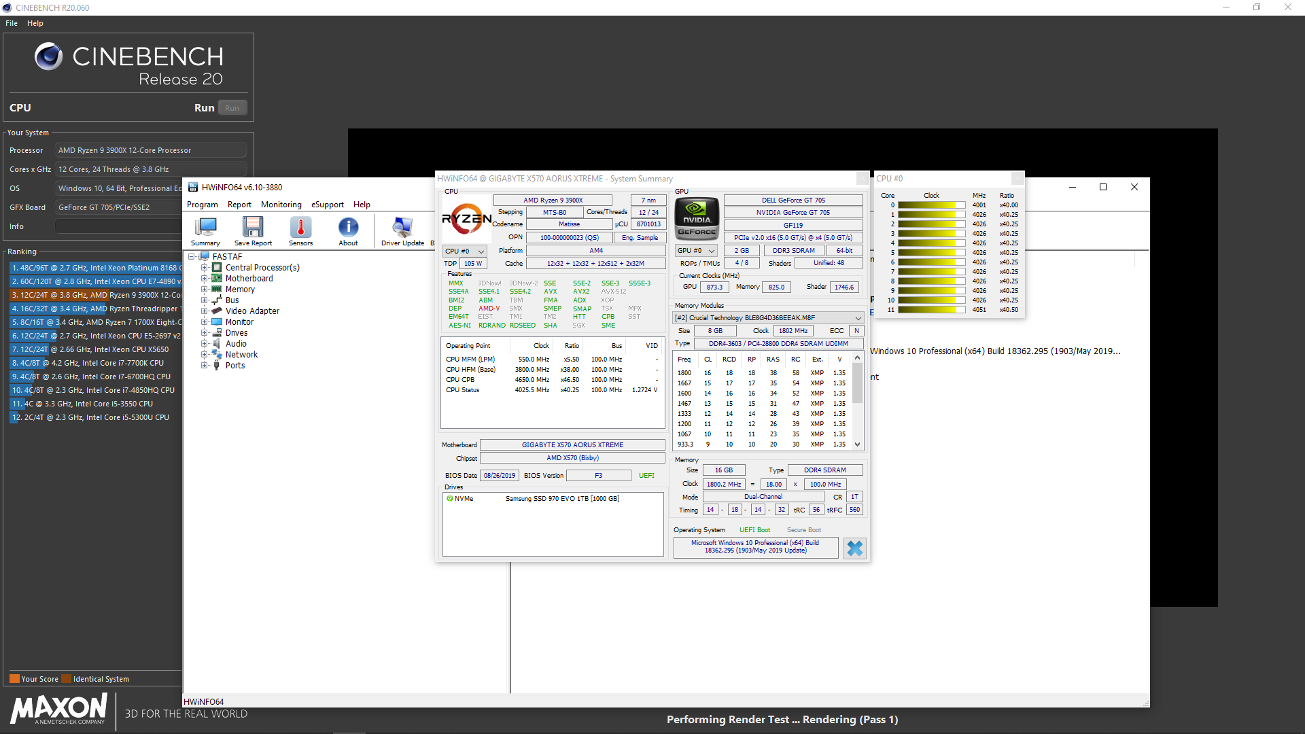Click the BIOS Date 08/26/2019 field
Viewport: 1305px width, 734px height.
[500, 476]
